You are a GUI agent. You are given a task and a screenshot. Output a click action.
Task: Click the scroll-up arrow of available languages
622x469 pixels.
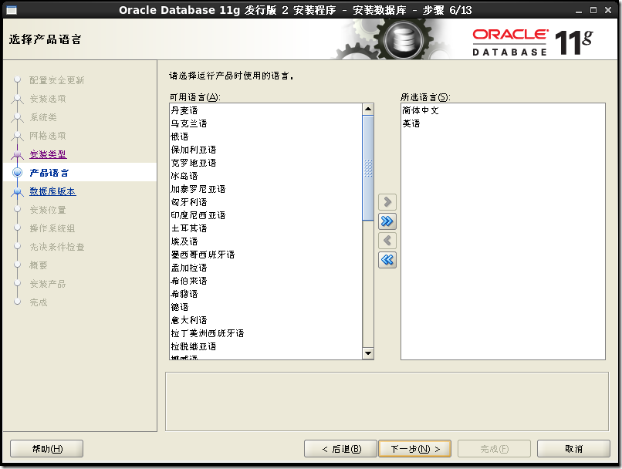tap(368, 109)
